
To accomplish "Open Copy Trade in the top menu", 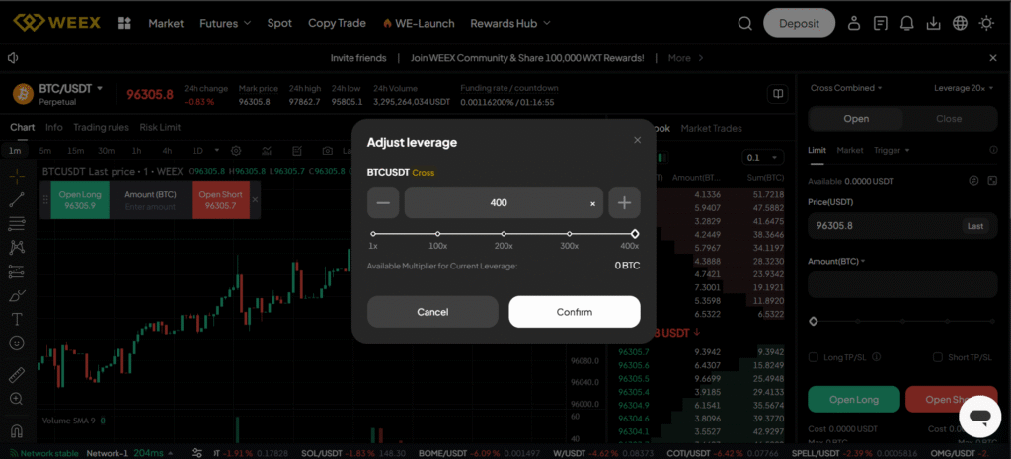I will pos(337,24).
